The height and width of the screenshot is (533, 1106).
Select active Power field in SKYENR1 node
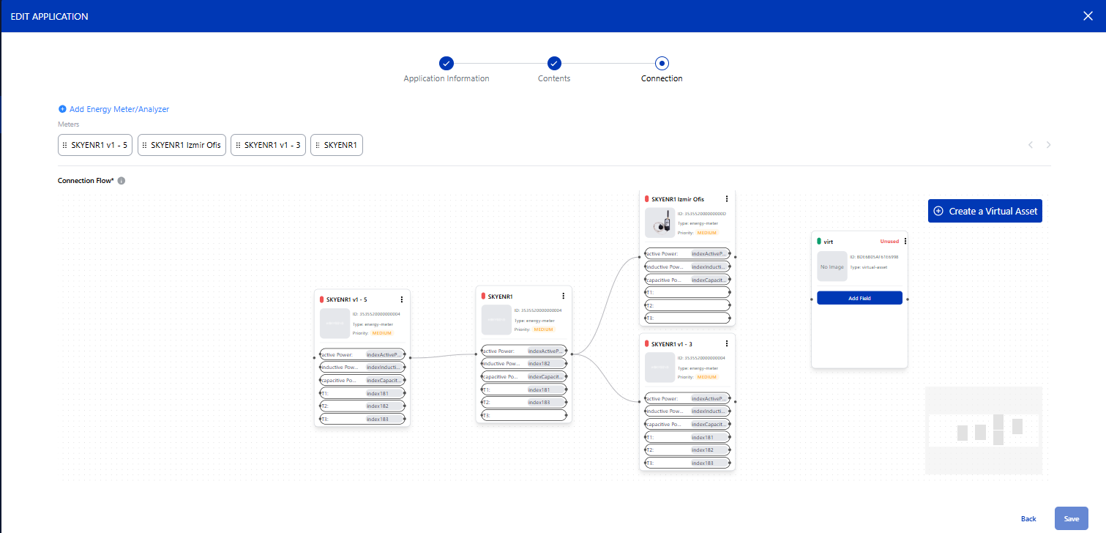click(523, 351)
